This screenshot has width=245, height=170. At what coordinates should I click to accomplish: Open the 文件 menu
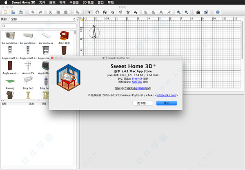pyautogui.click(x=42, y=2)
